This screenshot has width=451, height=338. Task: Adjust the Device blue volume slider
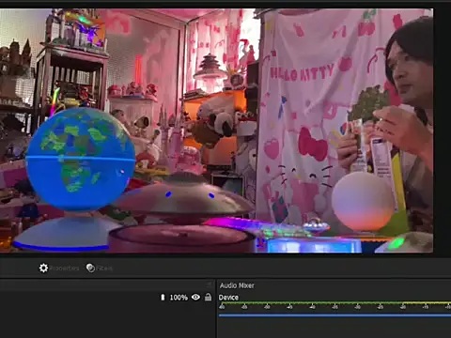point(334,315)
